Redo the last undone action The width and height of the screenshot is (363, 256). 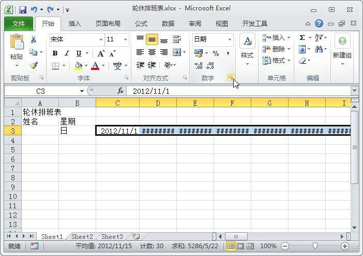pyautogui.click(x=50, y=10)
